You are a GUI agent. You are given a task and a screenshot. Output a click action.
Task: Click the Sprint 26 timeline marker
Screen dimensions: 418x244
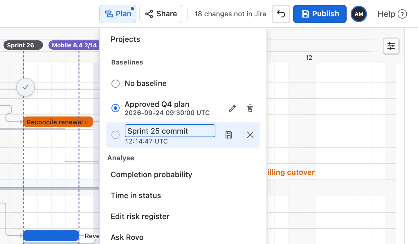click(x=23, y=45)
